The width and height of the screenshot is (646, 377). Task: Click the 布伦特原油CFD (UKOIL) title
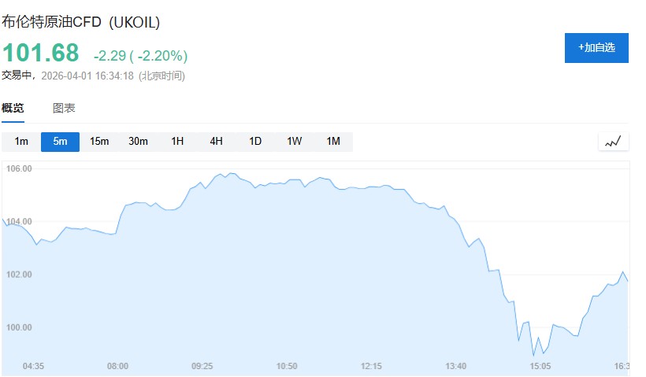(81, 23)
